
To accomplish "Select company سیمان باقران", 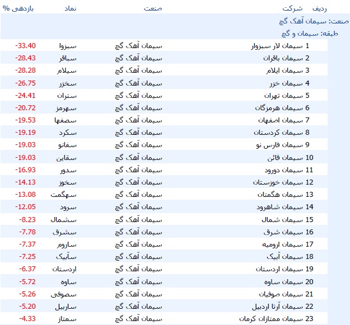I will [x=283, y=58].
